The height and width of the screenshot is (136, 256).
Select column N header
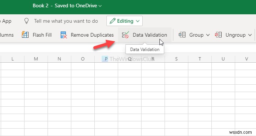click(x=59, y=59)
